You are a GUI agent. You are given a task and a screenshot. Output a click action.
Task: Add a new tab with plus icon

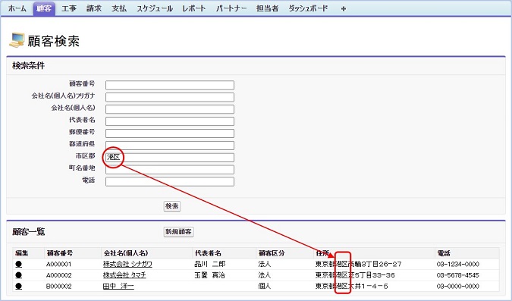[x=343, y=9]
